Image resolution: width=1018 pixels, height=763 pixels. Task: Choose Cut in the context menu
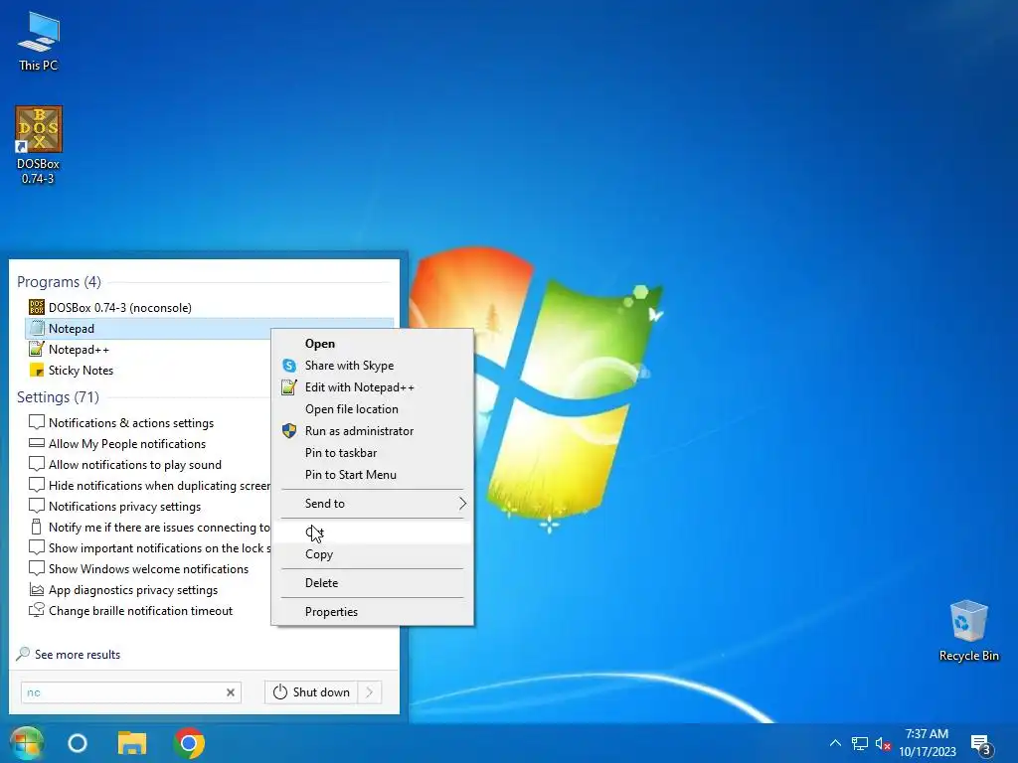pos(373,533)
